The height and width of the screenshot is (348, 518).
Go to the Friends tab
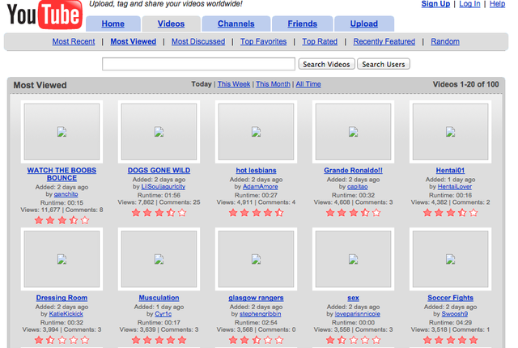[302, 23]
